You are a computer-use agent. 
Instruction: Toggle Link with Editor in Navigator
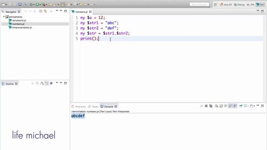[x=45, y=11]
